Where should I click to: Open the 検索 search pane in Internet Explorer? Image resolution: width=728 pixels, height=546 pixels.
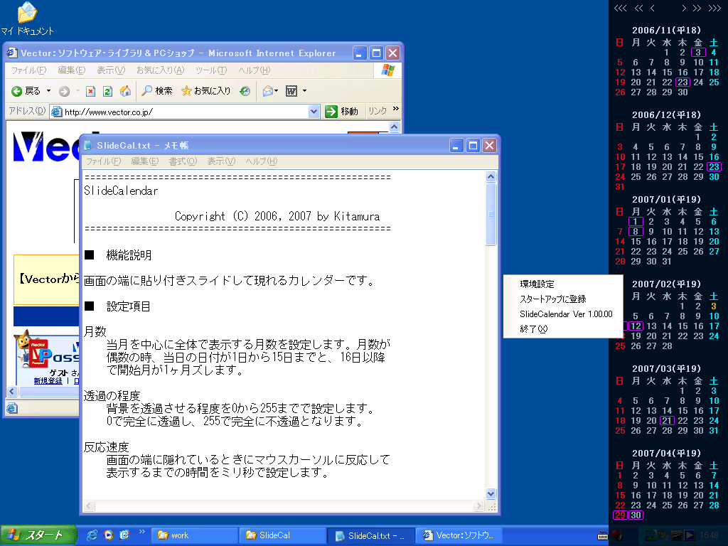tap(157, 91)
